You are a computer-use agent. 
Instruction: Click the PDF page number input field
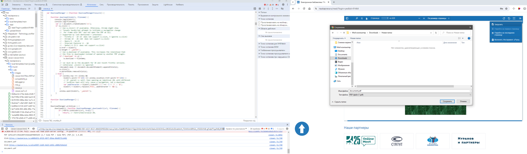point(385,18)
